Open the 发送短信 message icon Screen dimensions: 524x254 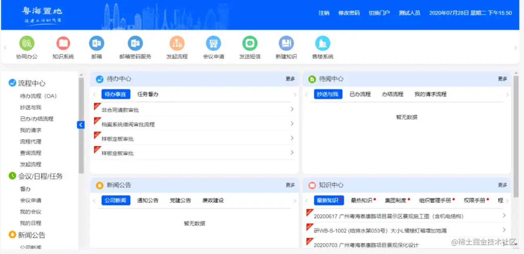coord(250,43)
